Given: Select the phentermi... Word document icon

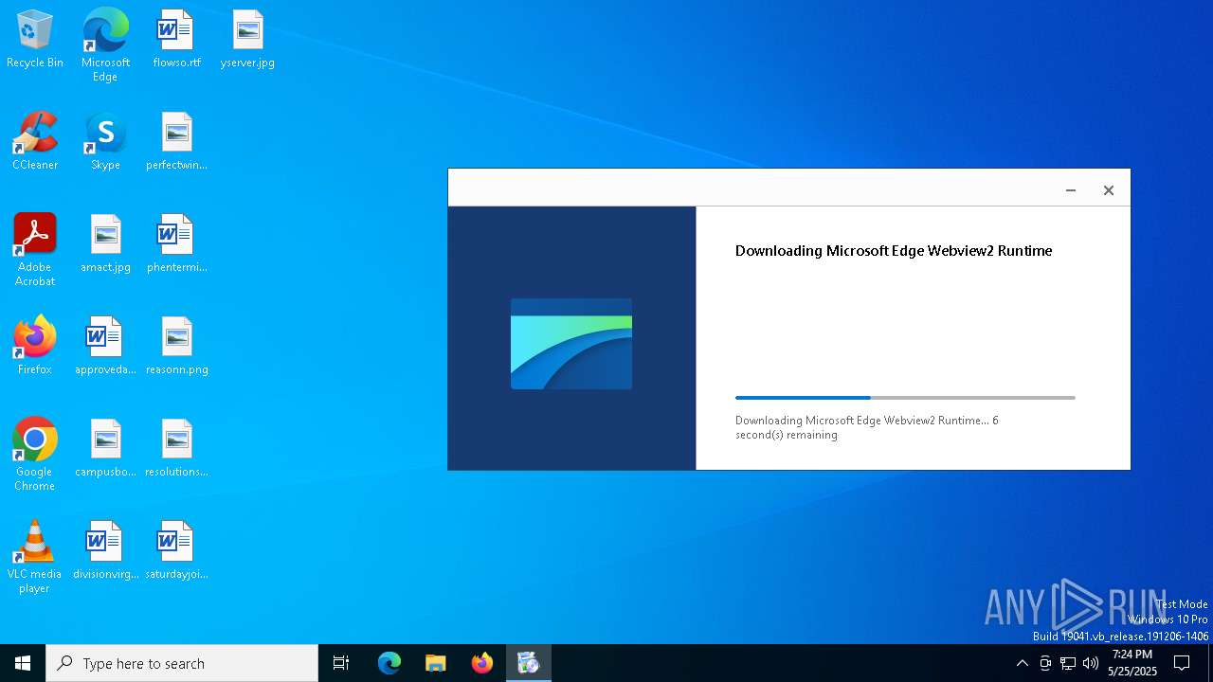Looking at the screenshot, I should coord(176,244).
